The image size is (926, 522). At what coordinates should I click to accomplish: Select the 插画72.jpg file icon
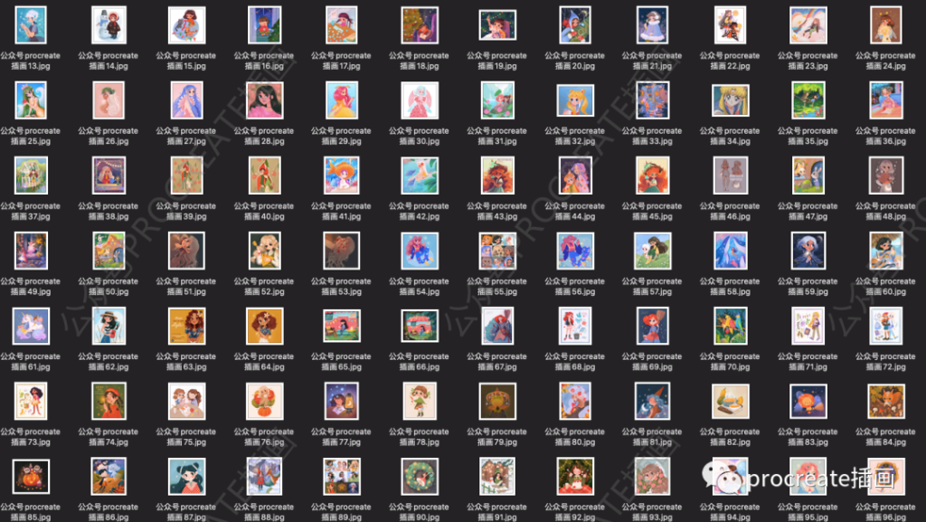tap(885, 326)
